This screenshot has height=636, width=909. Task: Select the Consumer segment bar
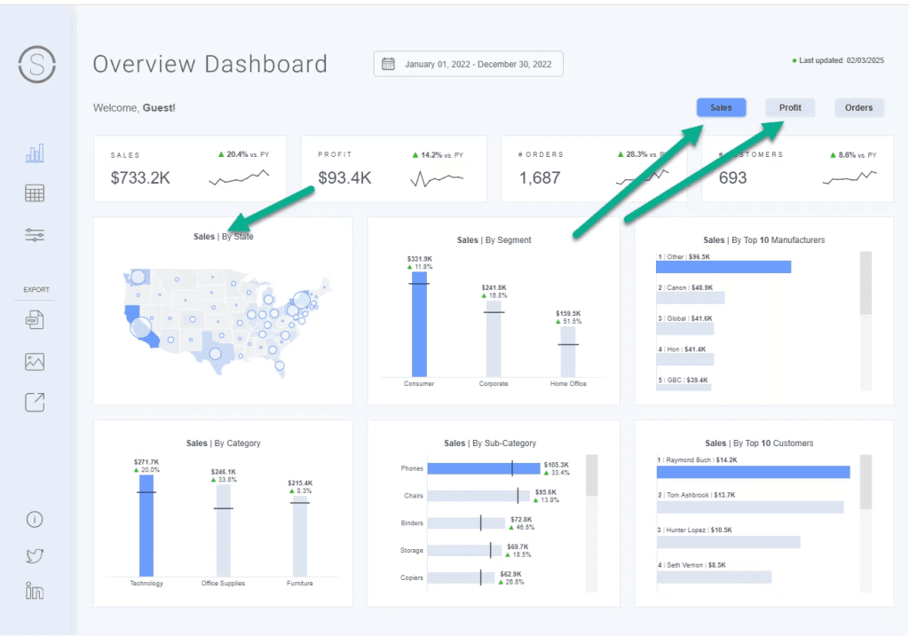coord(419,324)
